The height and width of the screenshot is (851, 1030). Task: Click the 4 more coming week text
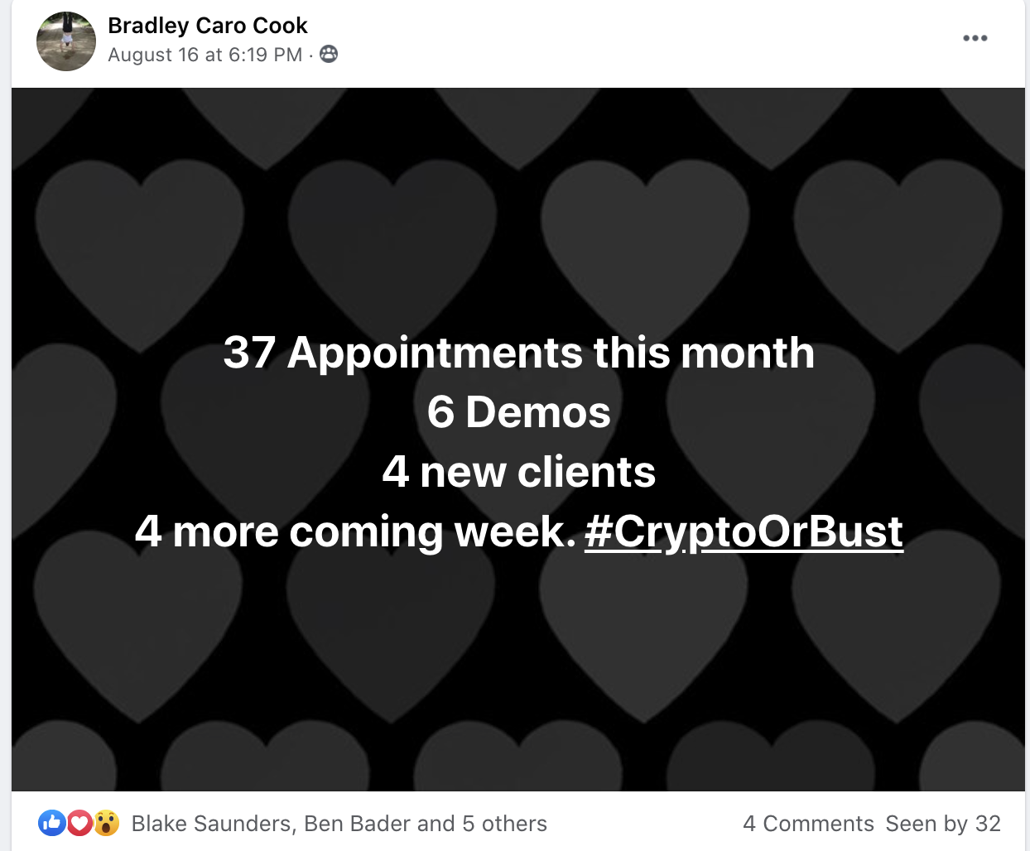click(355, 531)
